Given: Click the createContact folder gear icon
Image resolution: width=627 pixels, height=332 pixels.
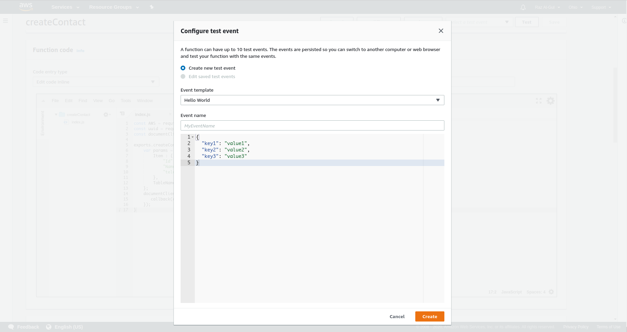Looking at the screenshot, I should [x=107, y=115].
